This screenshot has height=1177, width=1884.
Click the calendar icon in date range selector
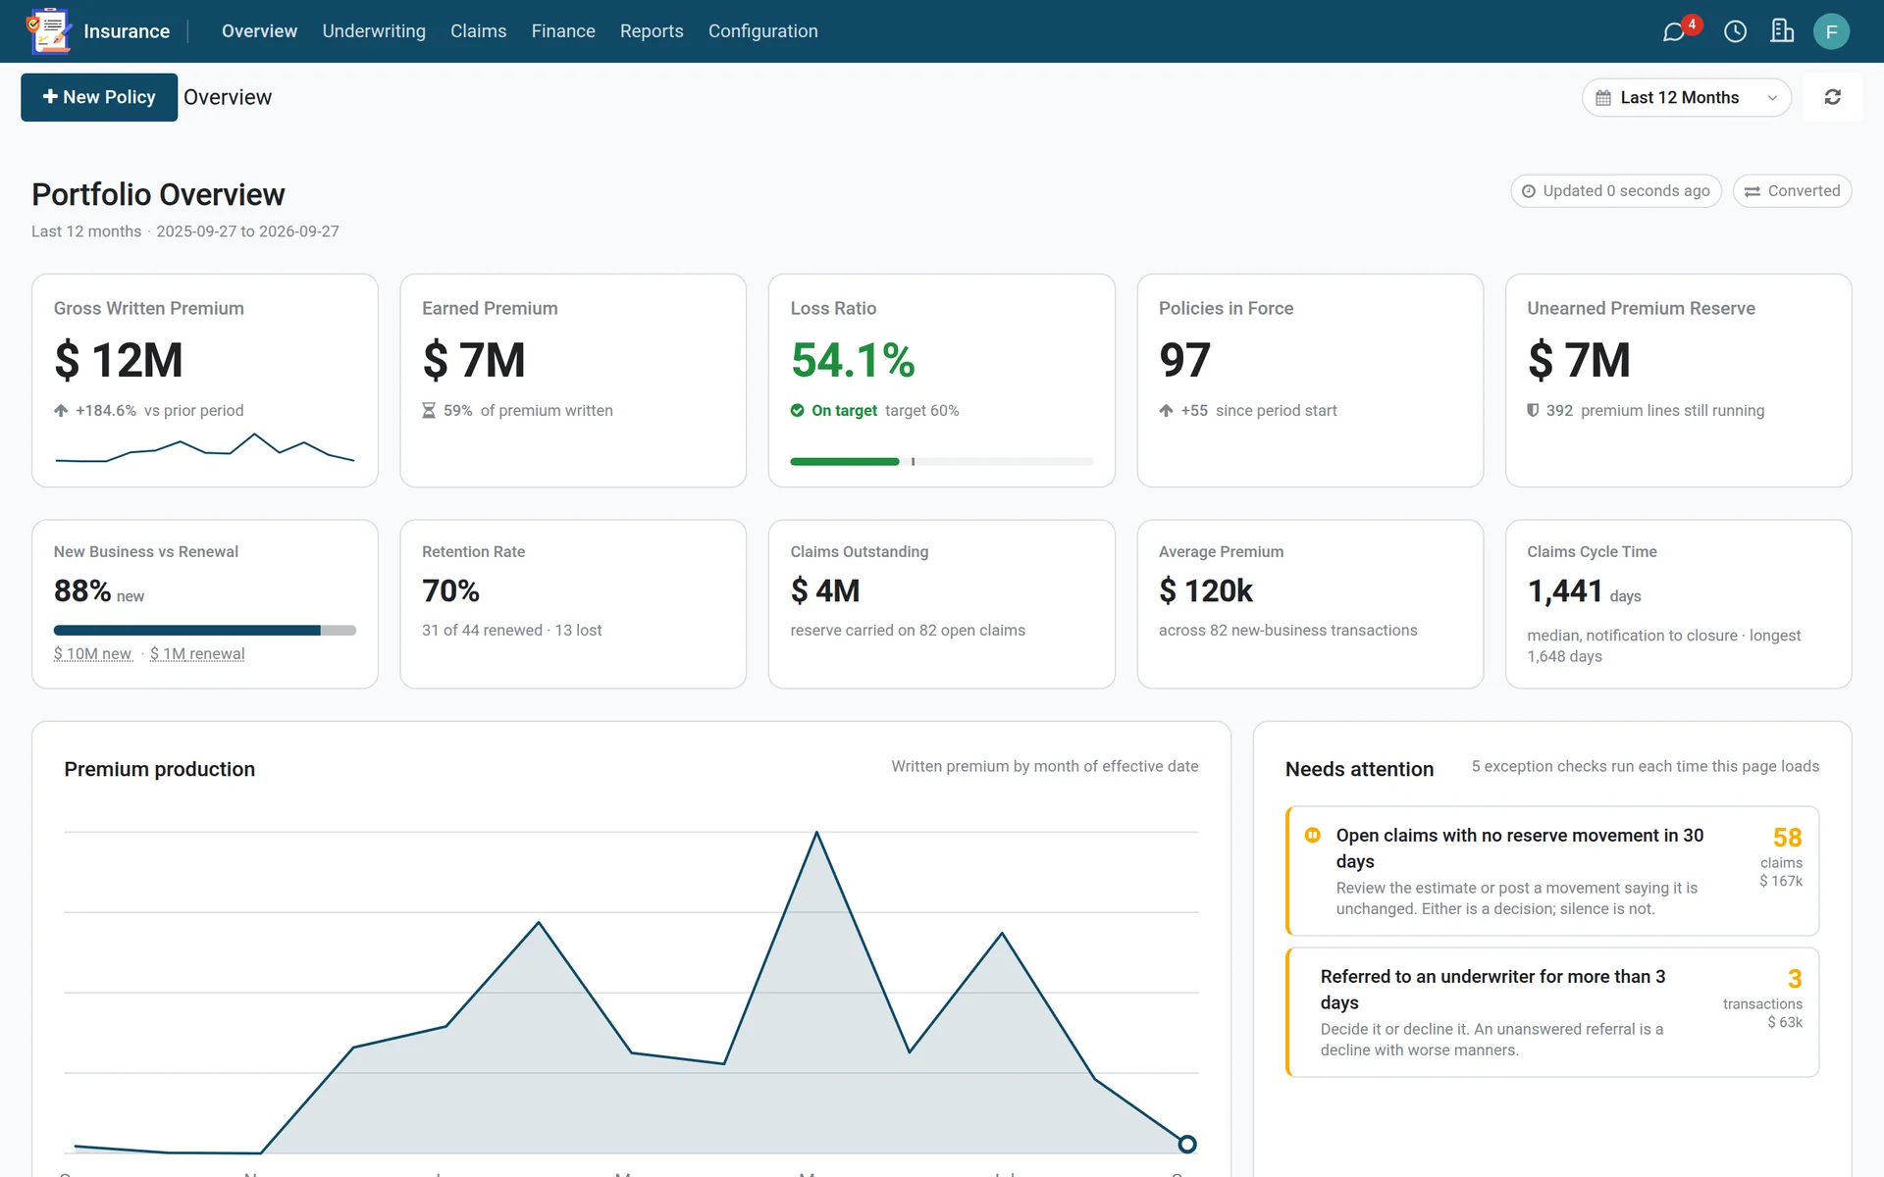1603,98
